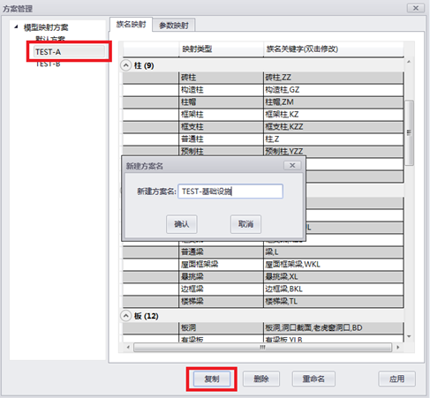
Task: Click keyword cell 预制柱,YZZ
Action: click(x=333, y=151)
